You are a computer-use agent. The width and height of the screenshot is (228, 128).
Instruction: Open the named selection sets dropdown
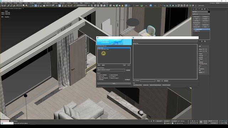(82, 6)
